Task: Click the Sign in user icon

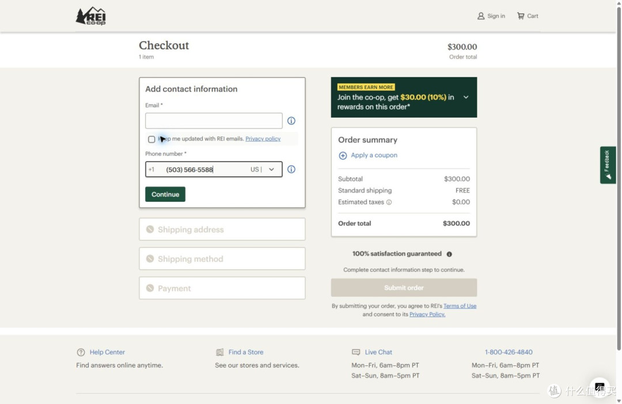Action: coord(481,16)
